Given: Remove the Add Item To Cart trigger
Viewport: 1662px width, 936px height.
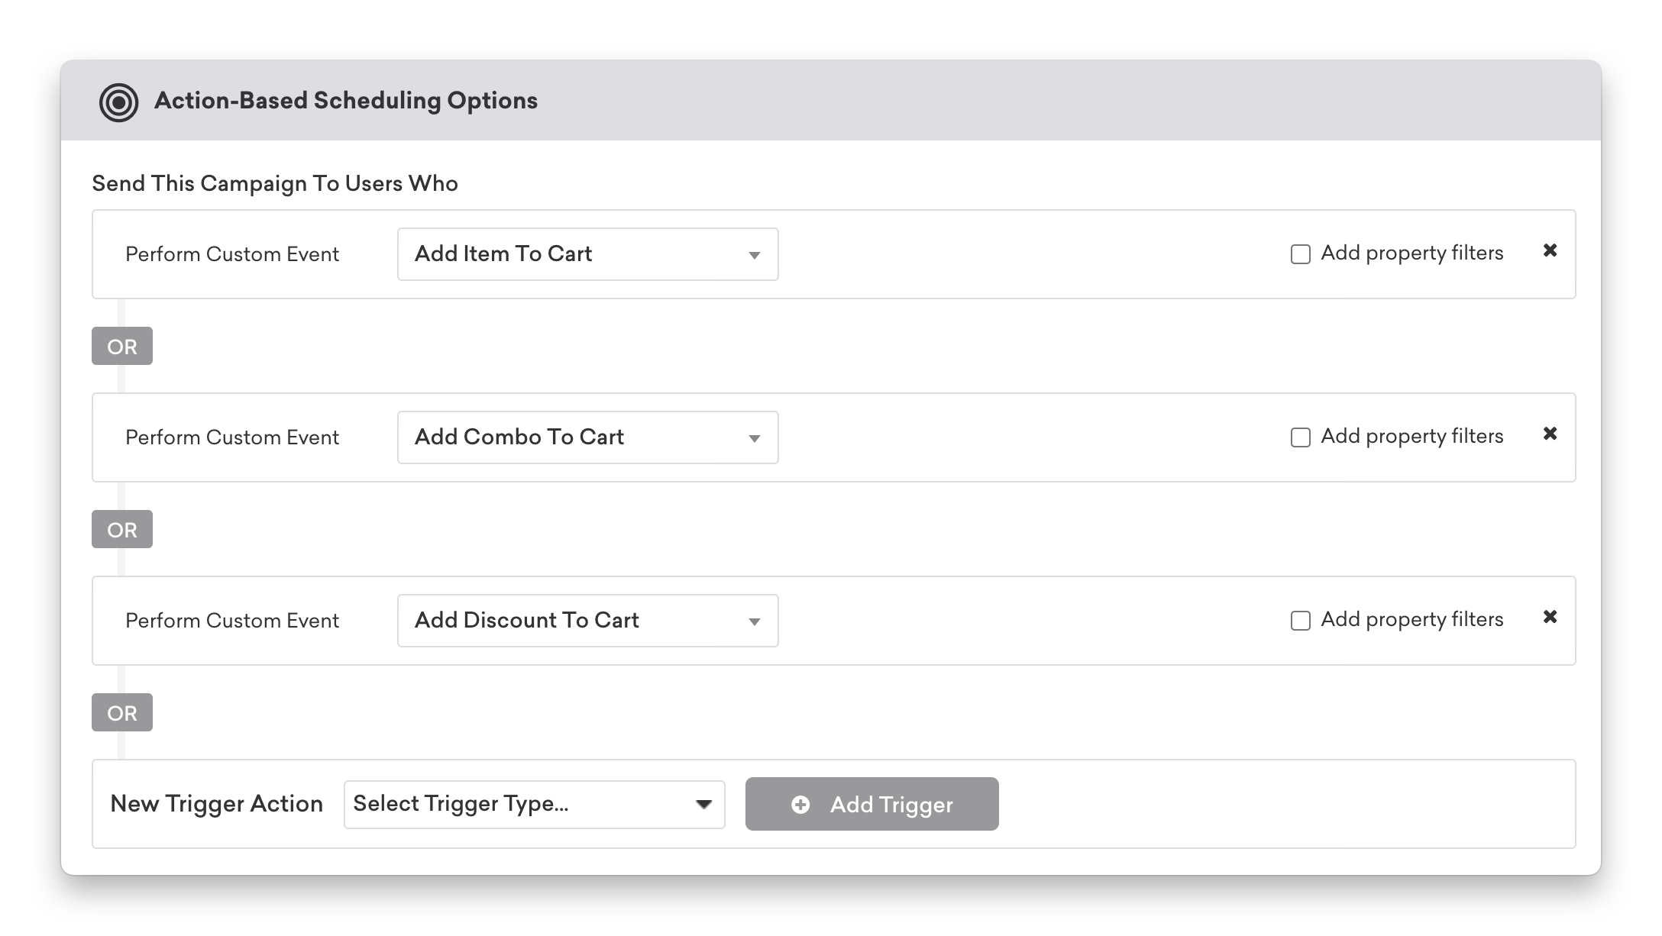Looking at the screenshot, I should point(1550,250).
